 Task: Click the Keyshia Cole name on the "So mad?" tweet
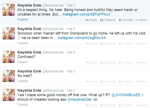[x=29, y=71]
